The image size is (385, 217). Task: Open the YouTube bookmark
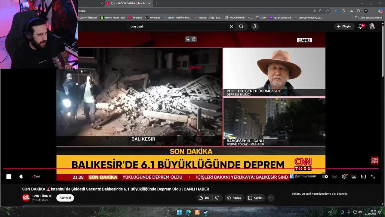click(x=135, y=18)
